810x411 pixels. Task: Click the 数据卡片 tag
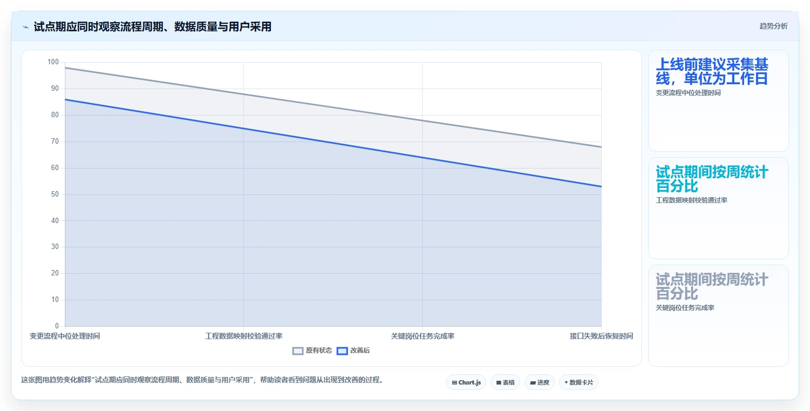point(579,382)
